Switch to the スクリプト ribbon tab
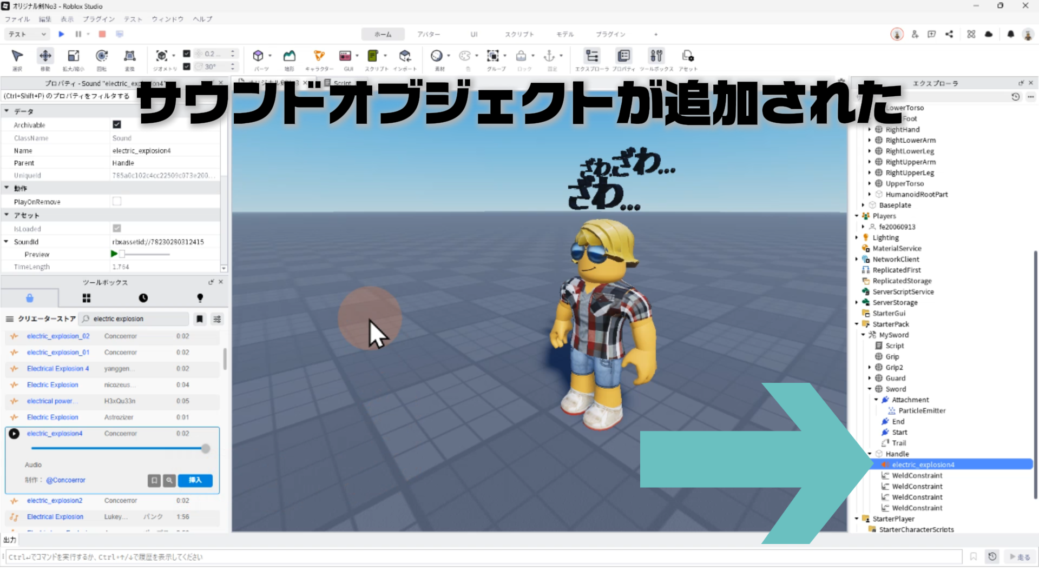The image size is (1039, 584). tap(519, 34)
